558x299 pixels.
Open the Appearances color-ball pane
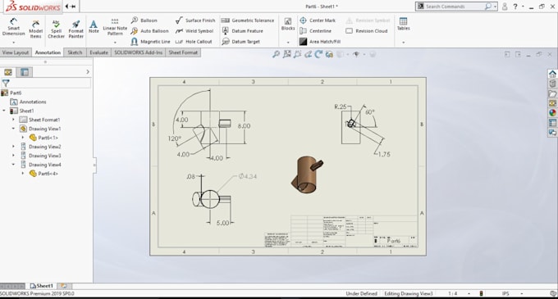click(x=552, y=113)
